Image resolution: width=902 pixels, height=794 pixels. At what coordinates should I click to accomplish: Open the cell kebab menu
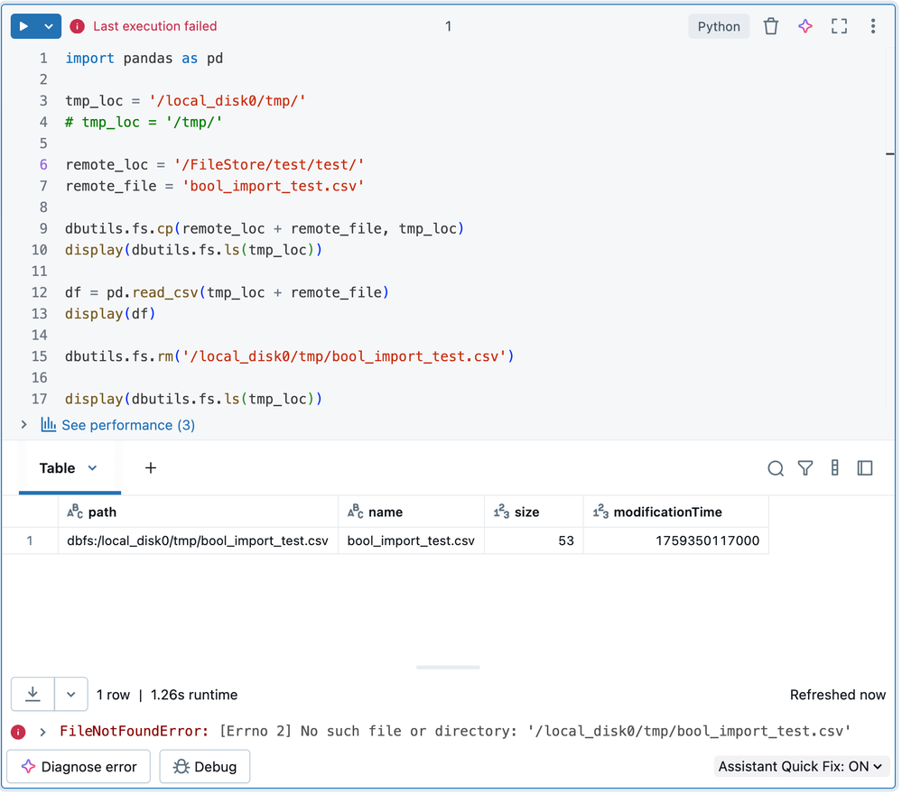coord(872,26)
